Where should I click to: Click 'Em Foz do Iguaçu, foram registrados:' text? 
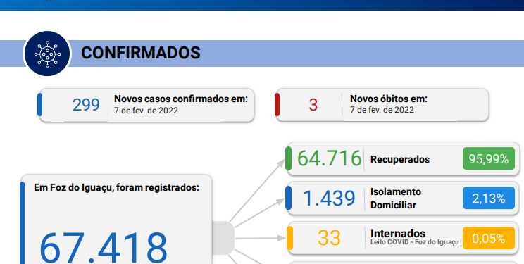(x=117, y=188)
